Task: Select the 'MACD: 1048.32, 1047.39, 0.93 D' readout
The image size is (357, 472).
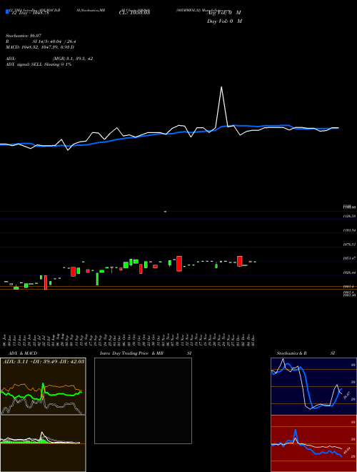Action: coord(40,47)
